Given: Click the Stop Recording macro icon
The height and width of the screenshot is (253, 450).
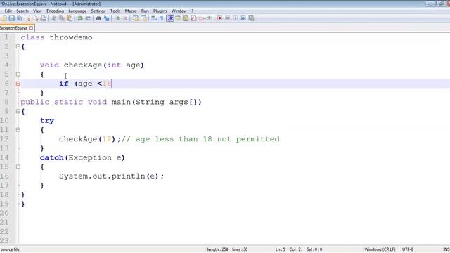Looking at the screenshot, I should 227,18.
